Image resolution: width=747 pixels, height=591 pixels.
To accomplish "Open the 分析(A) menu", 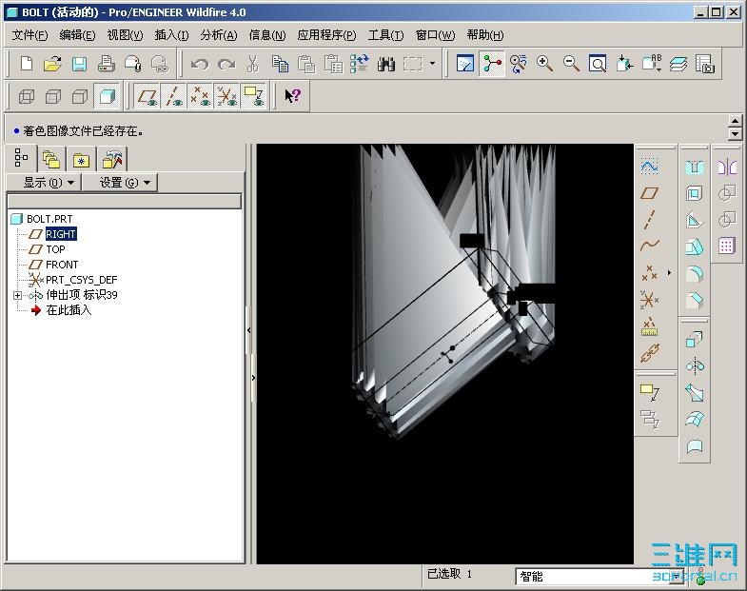I will (218, 35).
